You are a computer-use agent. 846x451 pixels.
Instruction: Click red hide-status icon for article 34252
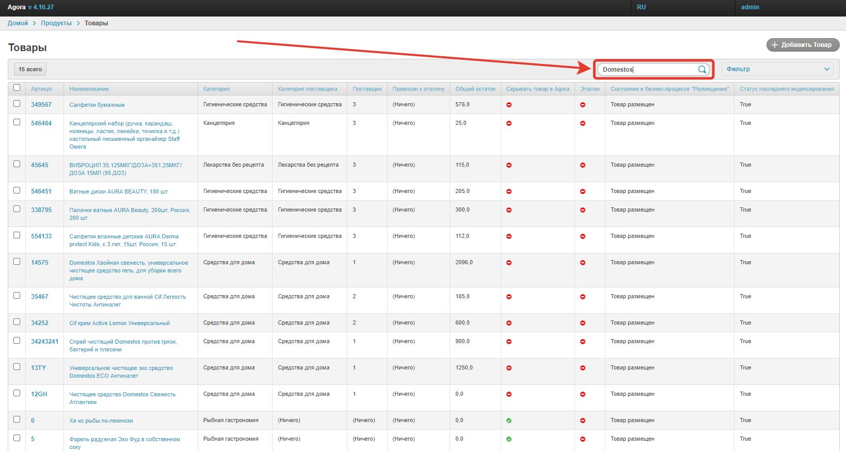click(509, 323)
